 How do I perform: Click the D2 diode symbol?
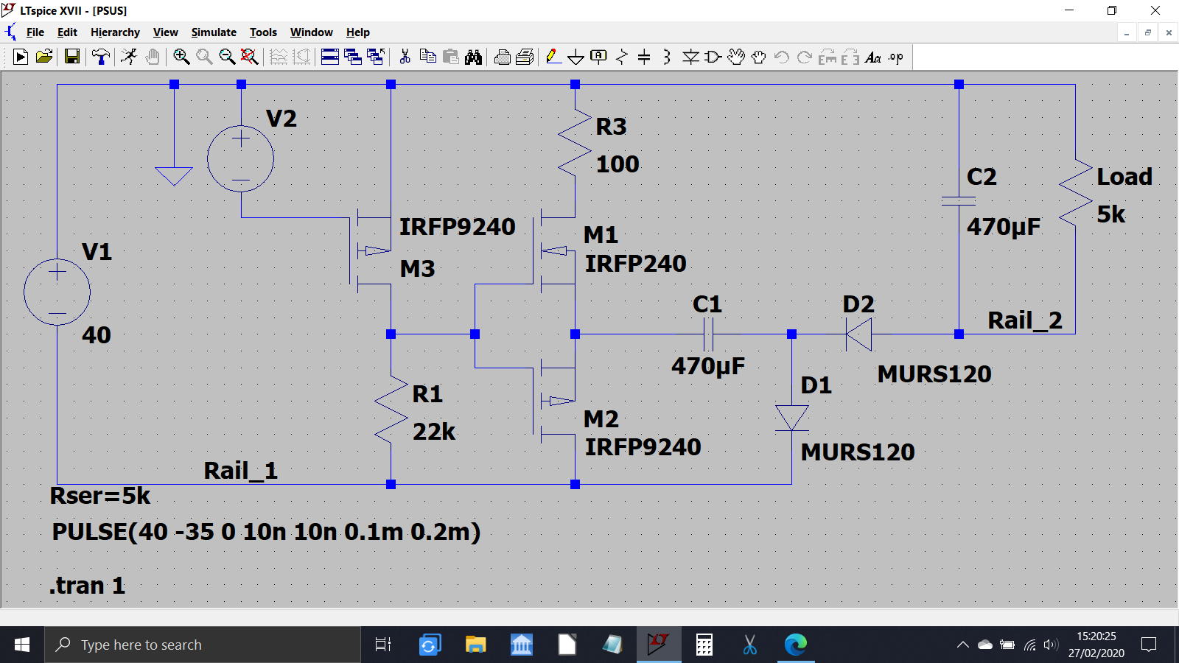[859, 334]
